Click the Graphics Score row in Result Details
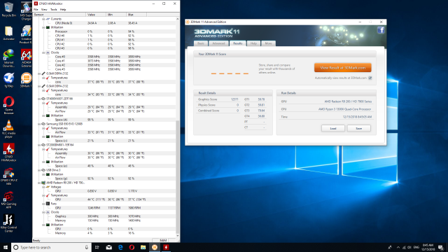448x252 pixels. pyautogui.click(x=218, y=99)
